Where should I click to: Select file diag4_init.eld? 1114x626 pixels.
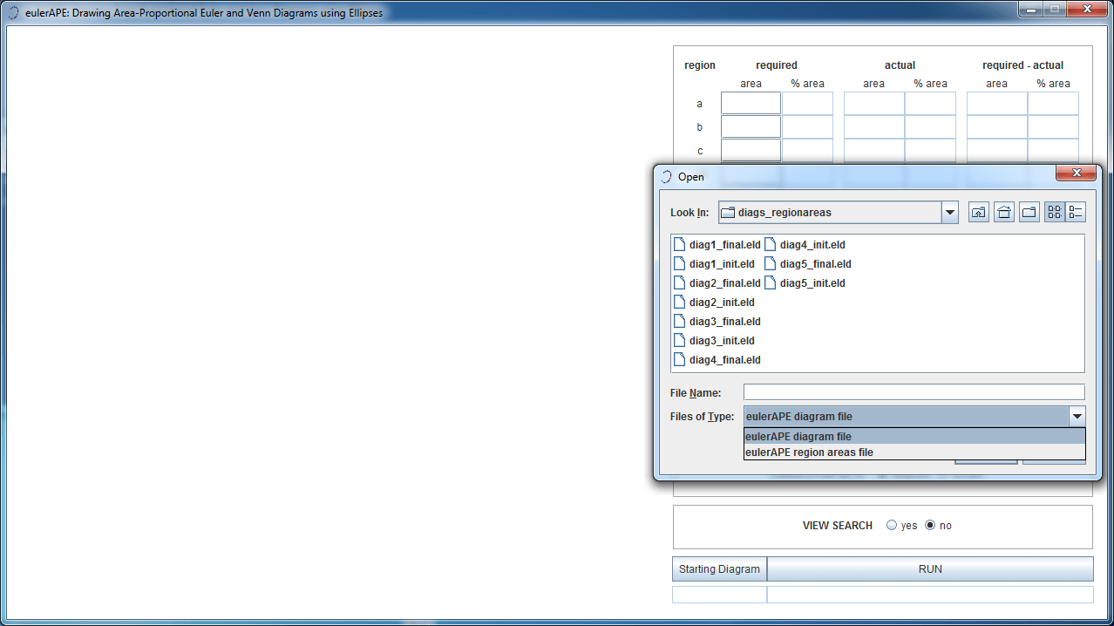[805, 245]
